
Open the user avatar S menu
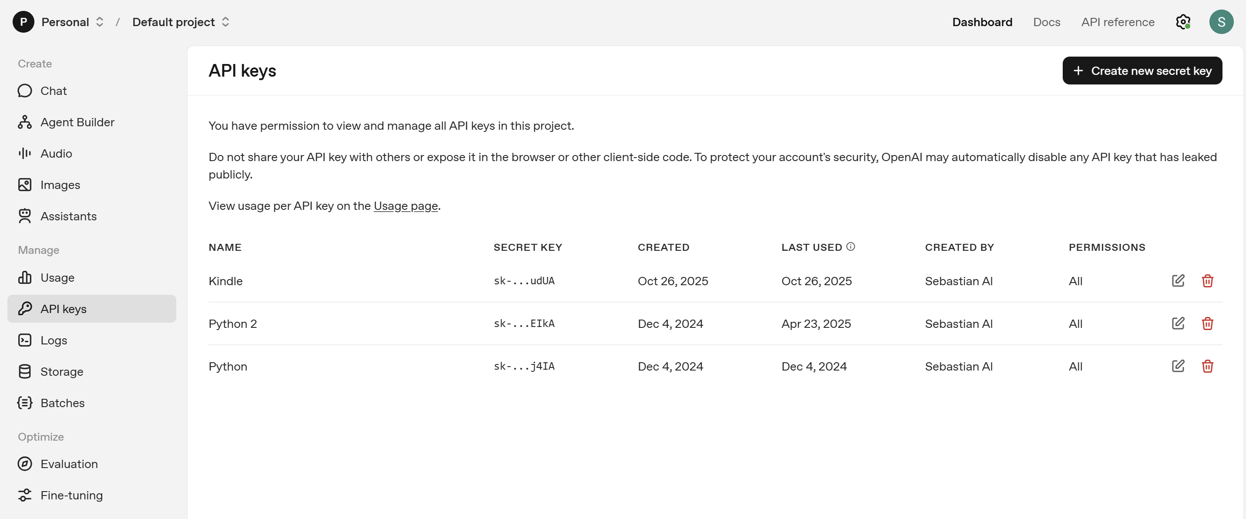pyautogui.click(x=1221, y=22)
